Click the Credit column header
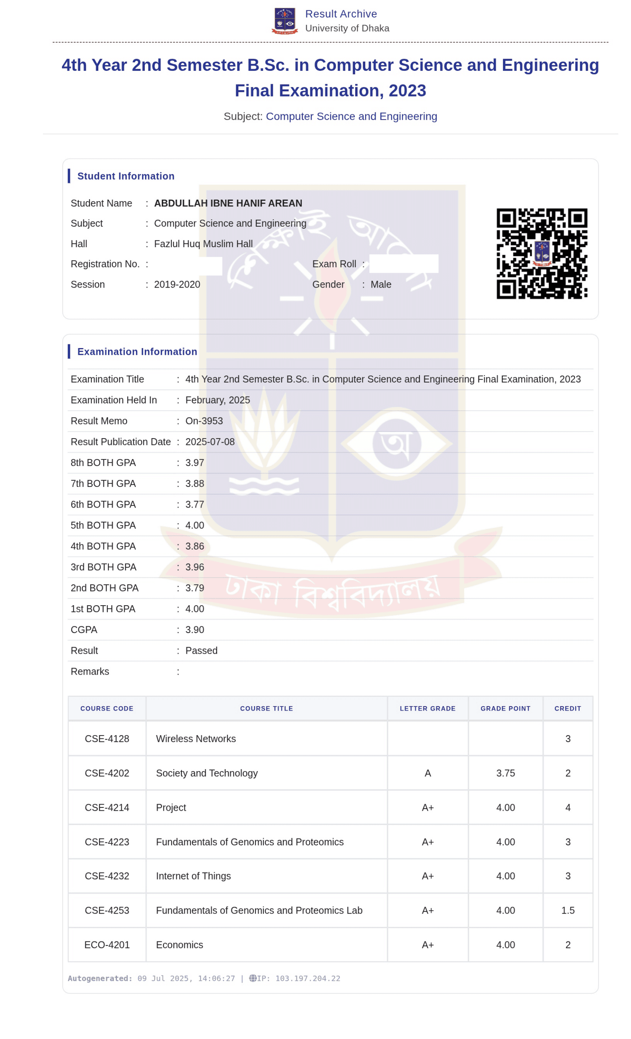This screenshot has width=631, height=1039. [x=567, y=708]
